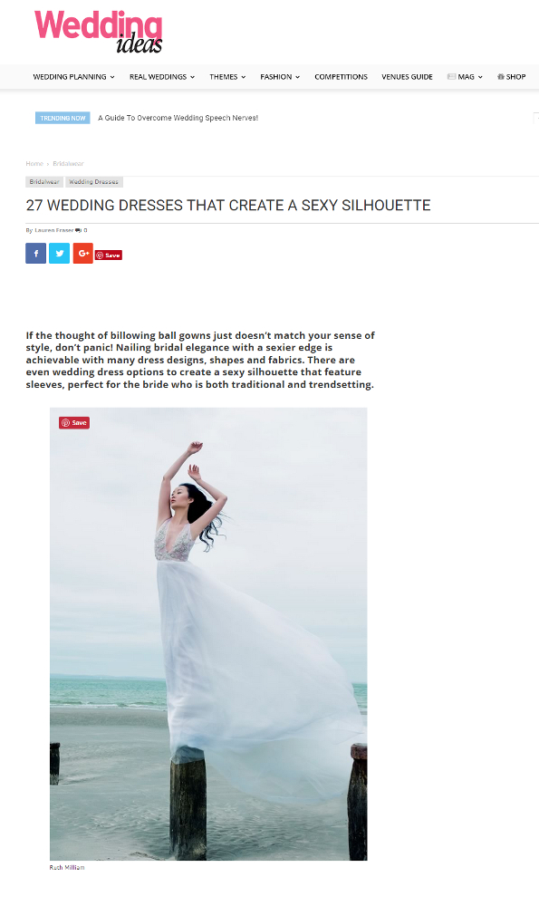539x906 pixels.
Task: Expand the Real Weddings dropdown menu
Action: pos(162,77)
